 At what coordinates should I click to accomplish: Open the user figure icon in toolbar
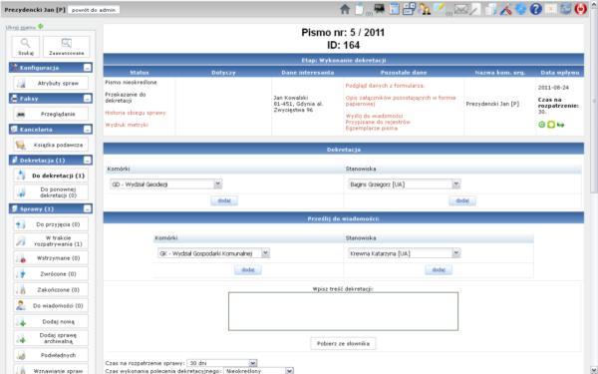[425, 9]
